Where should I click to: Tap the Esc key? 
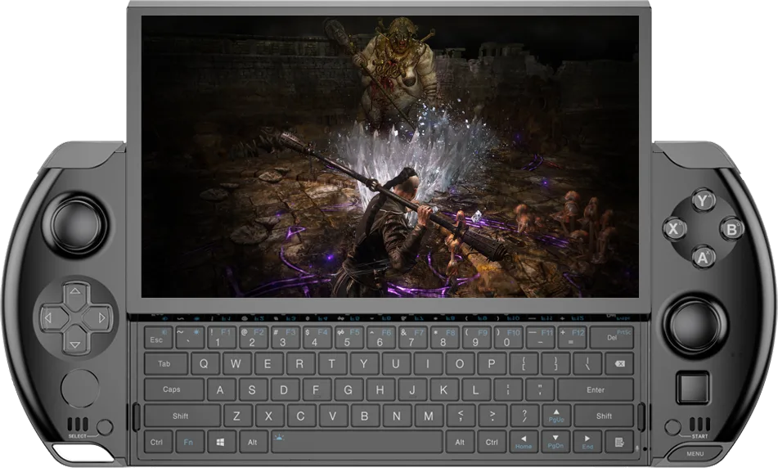click(x=158, y=338)
